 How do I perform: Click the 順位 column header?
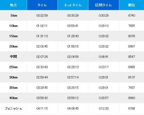[x=132, y=5]
